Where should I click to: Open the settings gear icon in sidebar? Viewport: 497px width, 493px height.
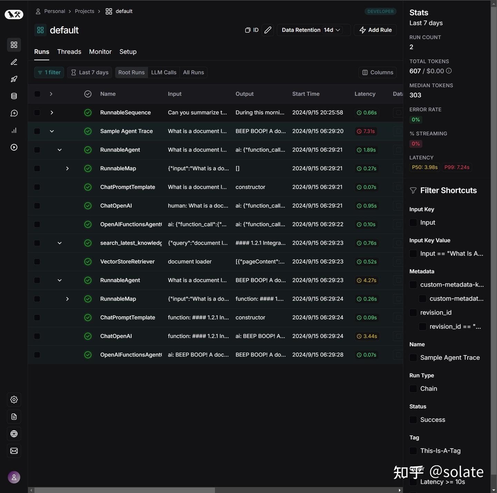coord(14,400)
